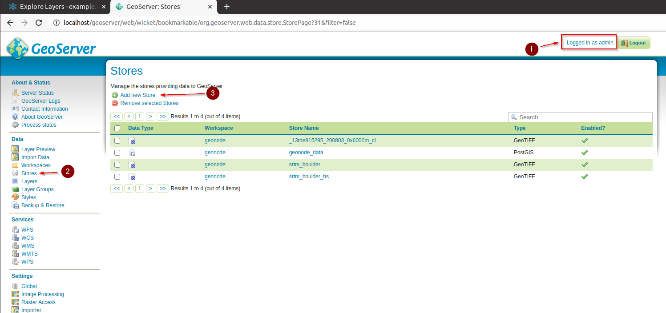This screenshot has width=666, height=313.
Task: Click the Raster Access icon
Action: pos(15,302)
